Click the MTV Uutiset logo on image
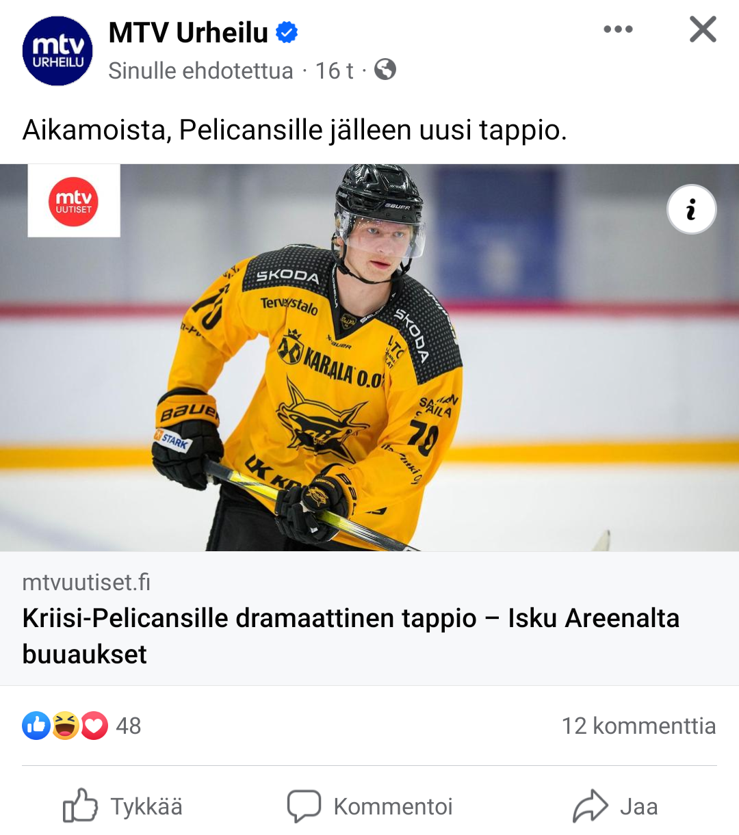Viewport: 739px width, 835px height. point(74,201)
